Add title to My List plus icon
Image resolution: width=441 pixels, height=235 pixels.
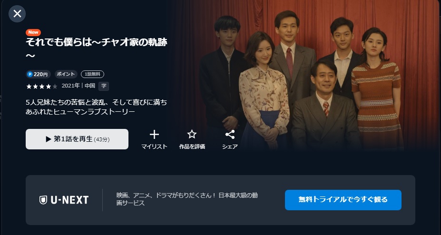tap(154, 135)
